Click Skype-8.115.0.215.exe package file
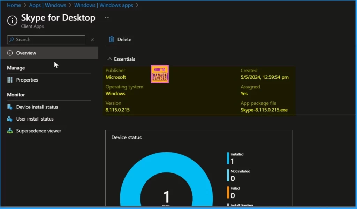Screen dimensions: 357x209 click(x=264, y=110)
